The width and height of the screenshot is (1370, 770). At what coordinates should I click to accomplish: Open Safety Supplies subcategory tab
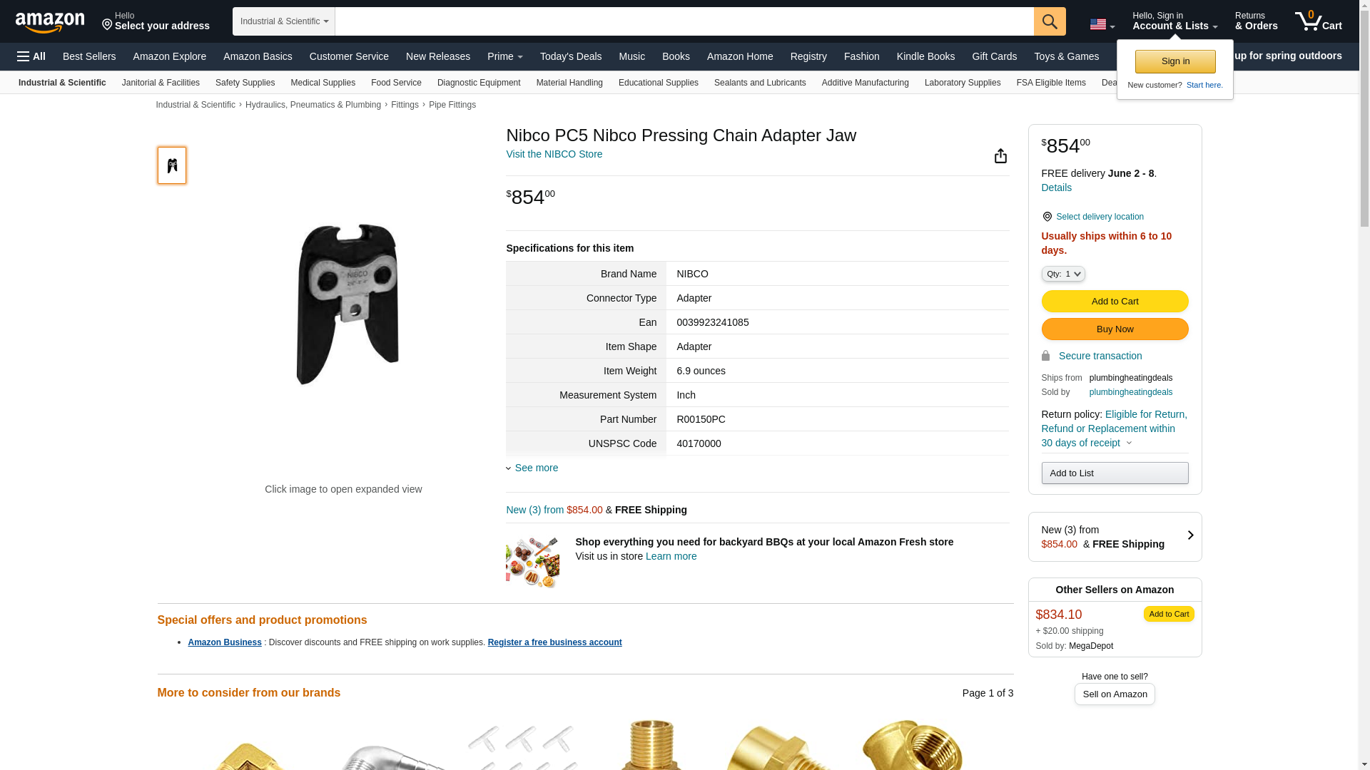[x=245, y=83]
